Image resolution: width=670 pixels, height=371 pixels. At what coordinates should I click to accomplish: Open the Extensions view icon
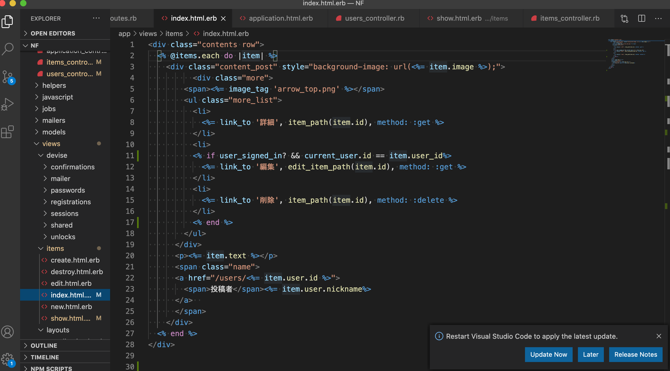click(x=7, y=132)
